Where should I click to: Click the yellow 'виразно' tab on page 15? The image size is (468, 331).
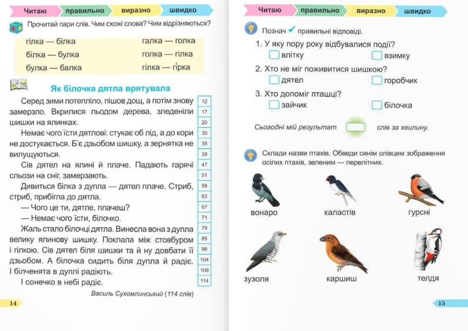click(371, 11)
